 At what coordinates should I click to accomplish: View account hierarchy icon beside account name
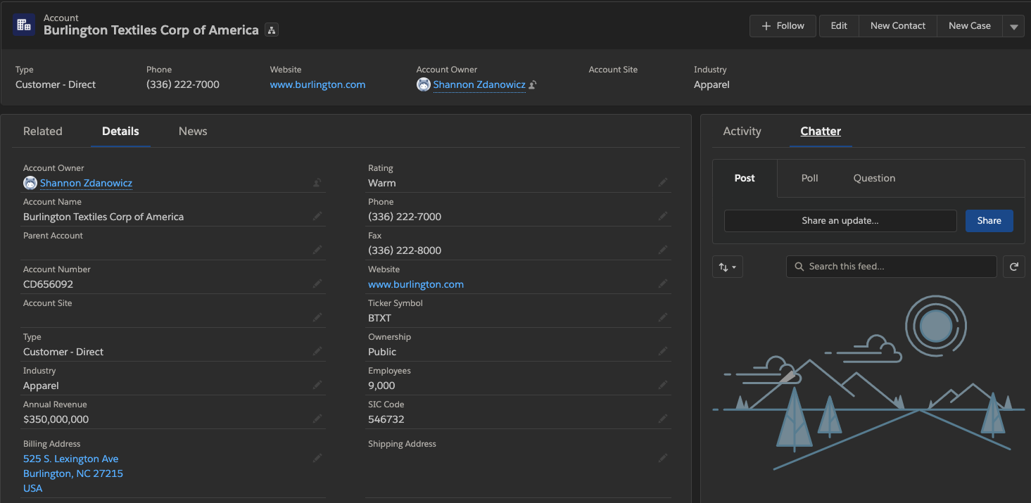272,30
